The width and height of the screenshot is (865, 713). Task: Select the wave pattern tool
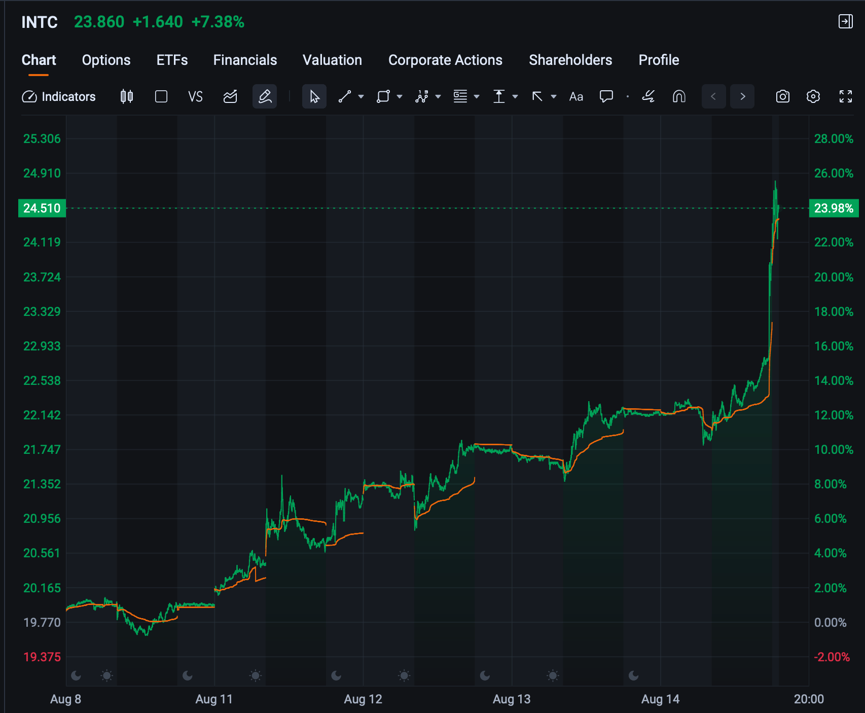point(422,96)
